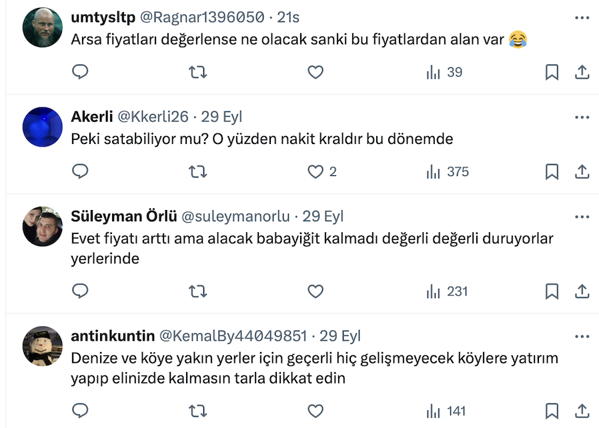
Task: Open Süleyman Örlü's profile name link
Action: point(123,217)
